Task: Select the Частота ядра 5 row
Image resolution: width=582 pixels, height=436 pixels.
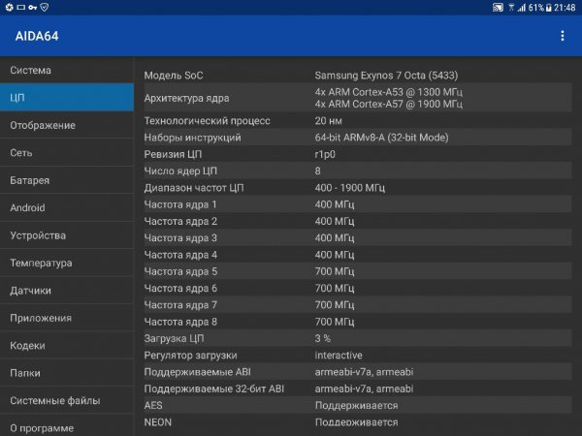Action: tap(358, 271)
